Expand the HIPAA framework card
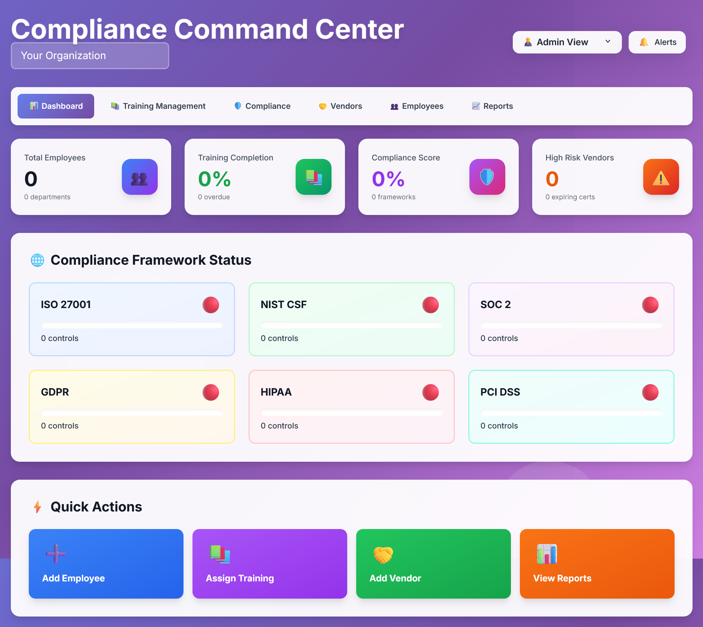703x627 pixels. [x=351, y=406]
